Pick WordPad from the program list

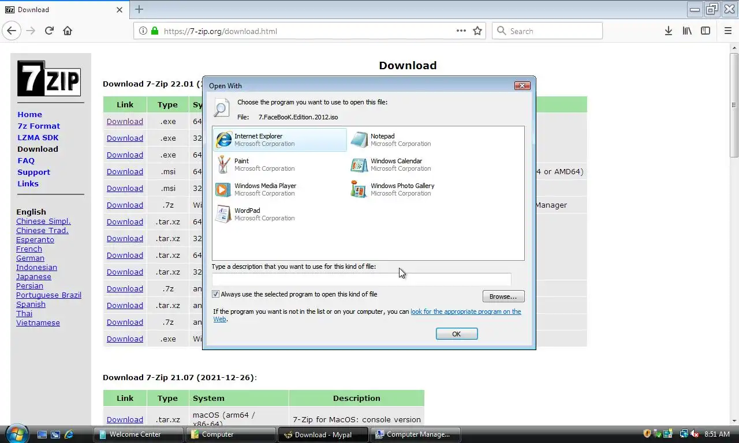click(255, 215)
